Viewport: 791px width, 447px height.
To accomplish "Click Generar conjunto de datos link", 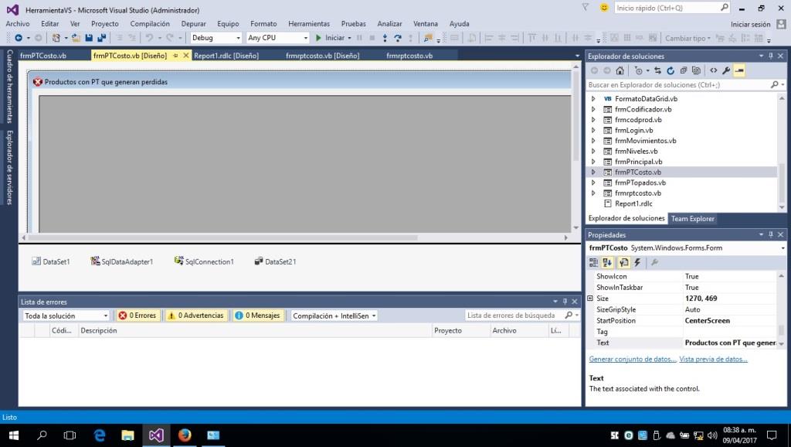I will (632, 359).
